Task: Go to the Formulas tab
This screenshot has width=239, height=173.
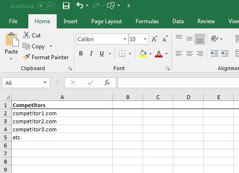Action: [x=147, y=21]
